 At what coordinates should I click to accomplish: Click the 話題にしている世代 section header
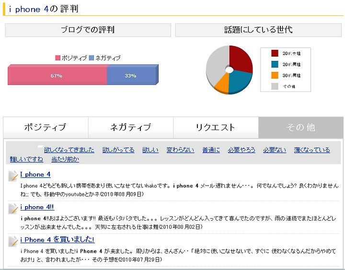pyautogui.click(x=258, y=30)
